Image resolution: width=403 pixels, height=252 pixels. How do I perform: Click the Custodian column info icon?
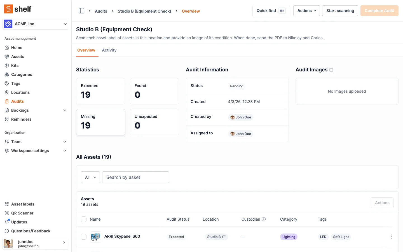[264, 219]
